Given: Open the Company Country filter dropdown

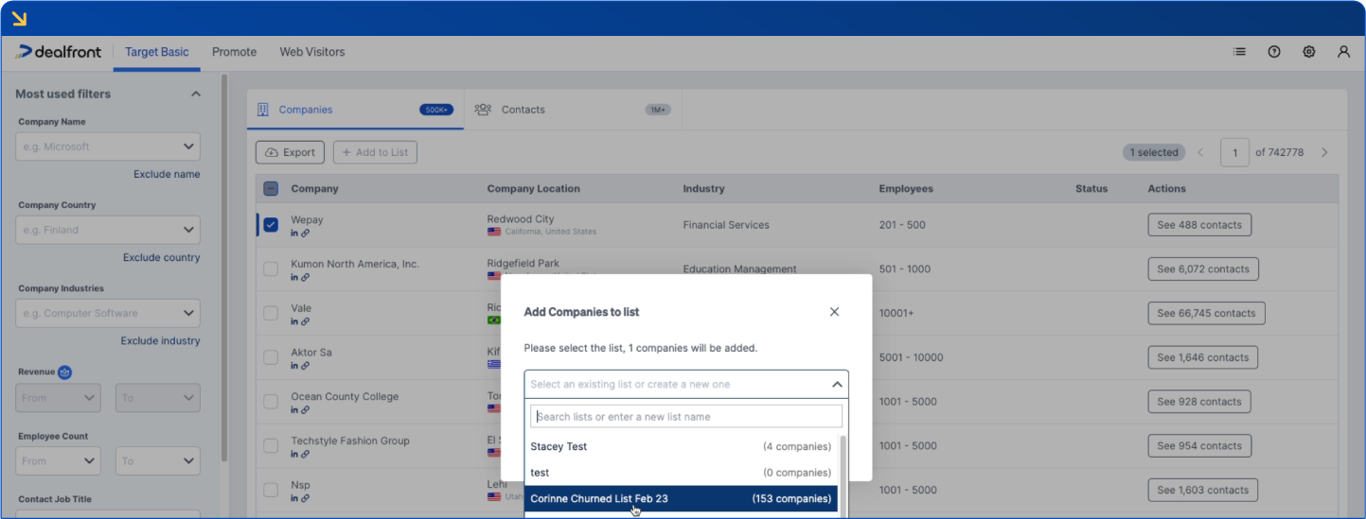Looking at the screenshot, I should pos(108,230).
